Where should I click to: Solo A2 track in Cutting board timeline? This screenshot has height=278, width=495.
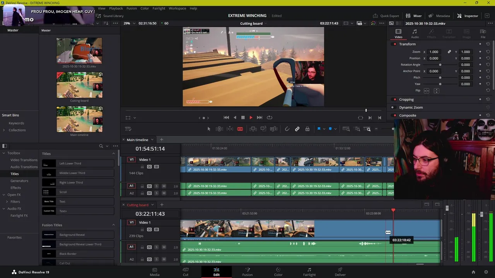156,259
